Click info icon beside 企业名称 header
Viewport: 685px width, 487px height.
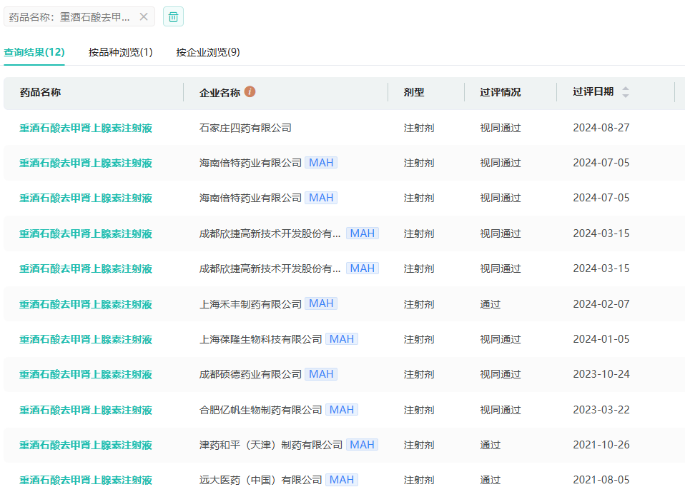coord(250,91)
